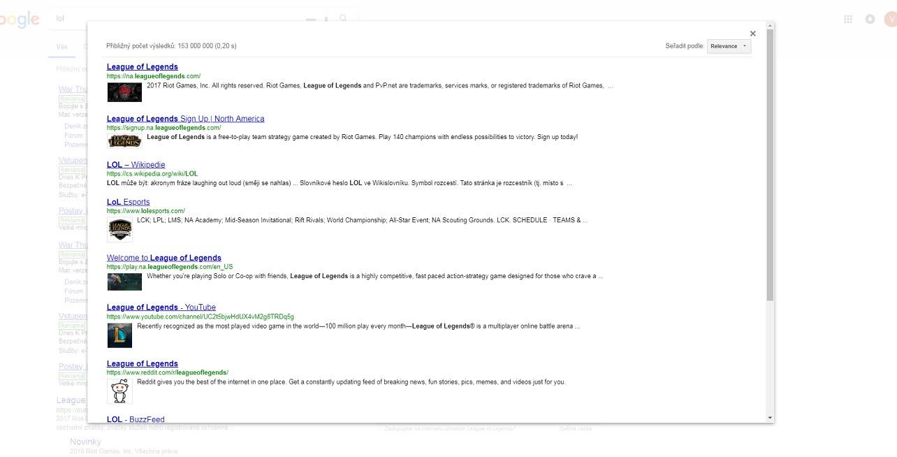Screen dimensions: 897x457
Task: Open the LOL - BuzzFeed result
Action: coord(136,419)
